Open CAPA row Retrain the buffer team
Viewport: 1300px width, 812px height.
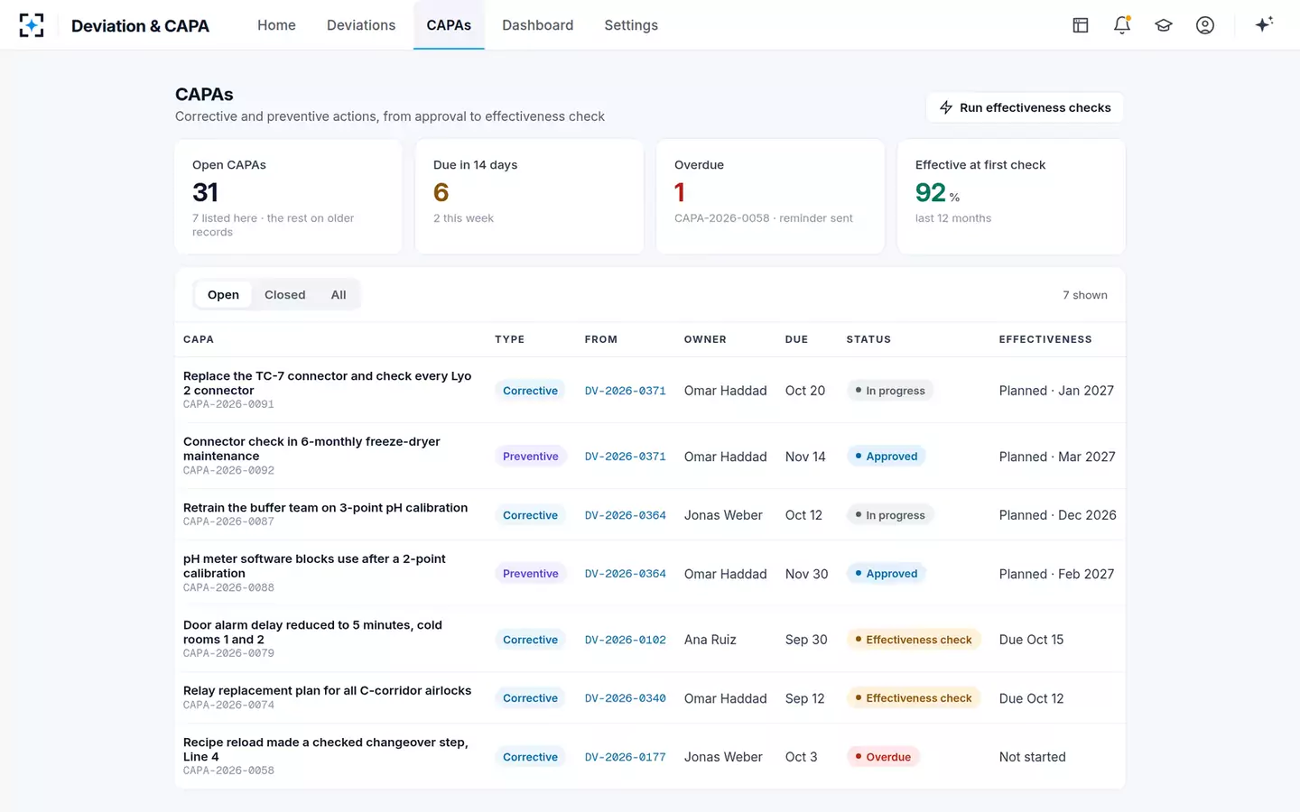[x=650, y=514]
